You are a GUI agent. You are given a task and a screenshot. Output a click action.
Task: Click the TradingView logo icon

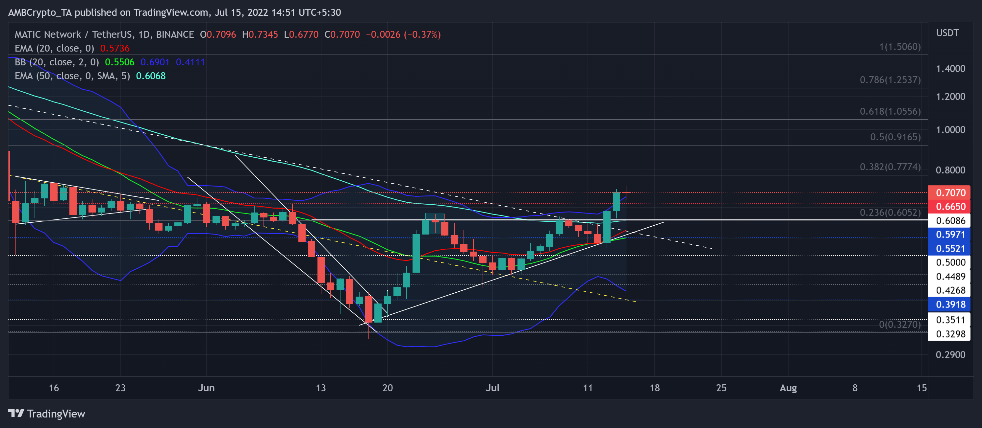[16, 414]
